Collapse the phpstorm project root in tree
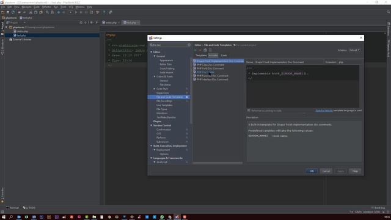Image resolution: width=391 pixels, height=220 pixels. coord(7,27)
